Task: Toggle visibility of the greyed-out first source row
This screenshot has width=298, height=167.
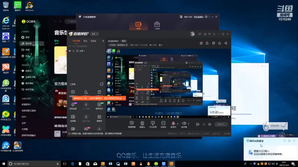Action: [x=70, y=46]
